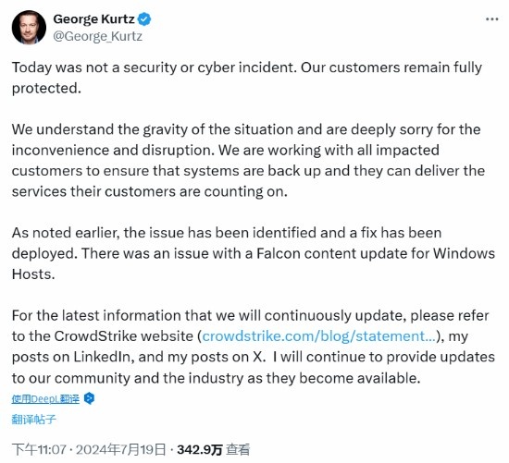Open the three-dot more options menu

point(491,19)
